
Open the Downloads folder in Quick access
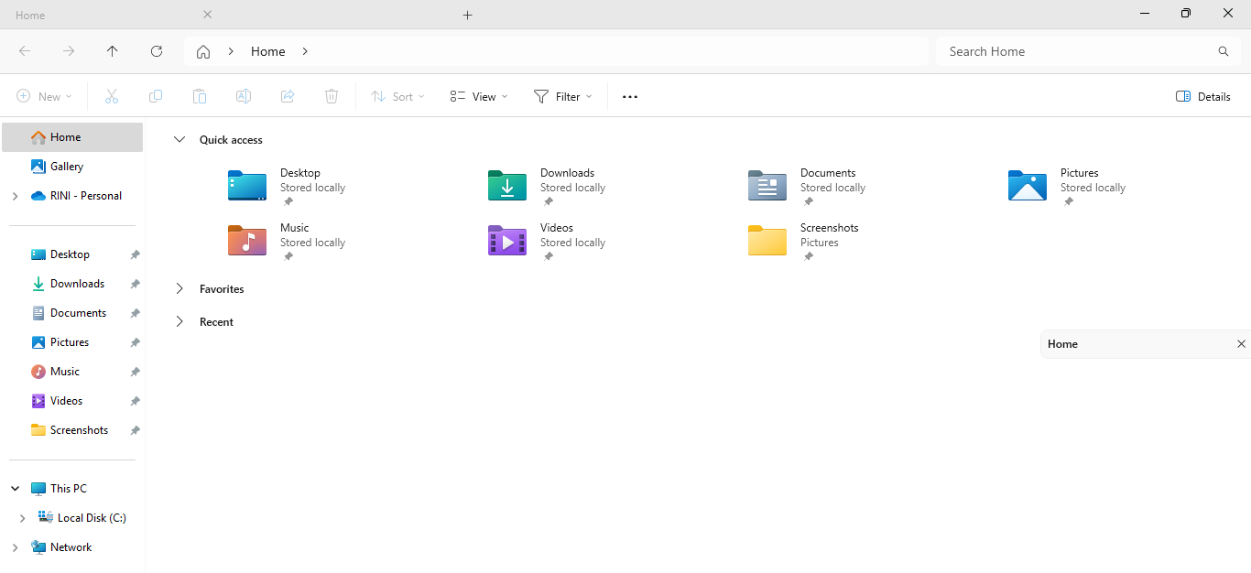point(507,186)
